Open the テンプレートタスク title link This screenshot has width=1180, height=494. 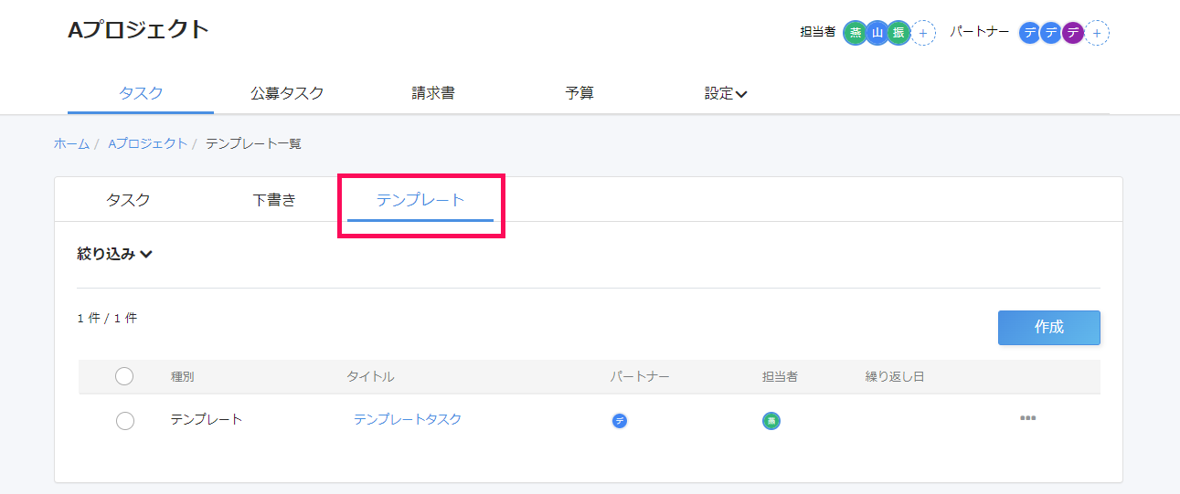[x=408, y=420]
